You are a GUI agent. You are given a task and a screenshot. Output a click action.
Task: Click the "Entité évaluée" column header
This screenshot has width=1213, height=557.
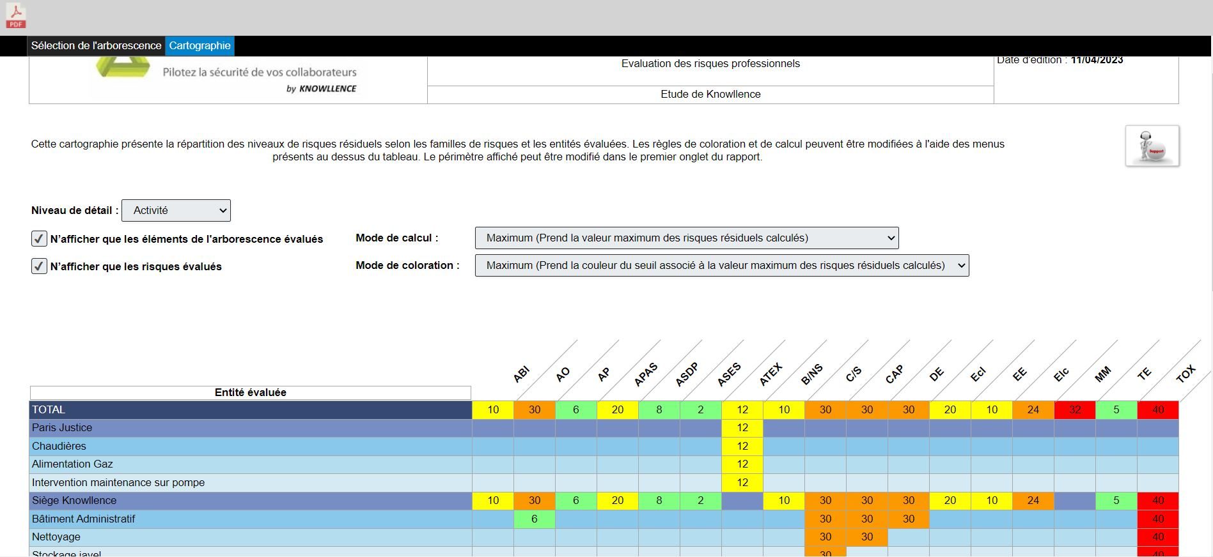point(251,392)
